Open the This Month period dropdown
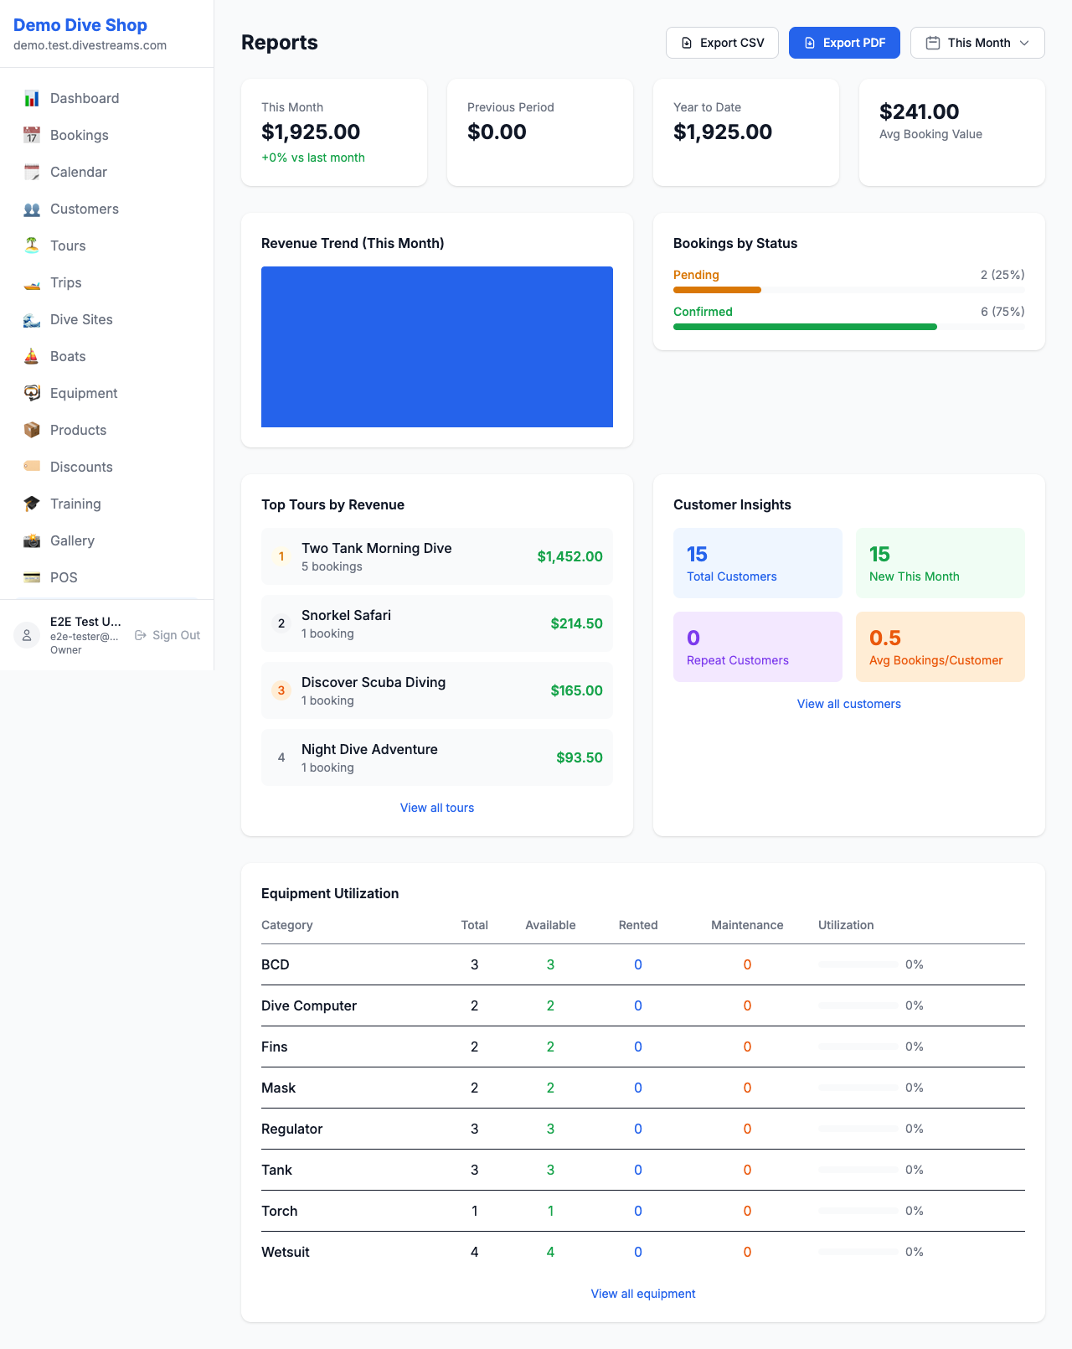 [977, 43]
